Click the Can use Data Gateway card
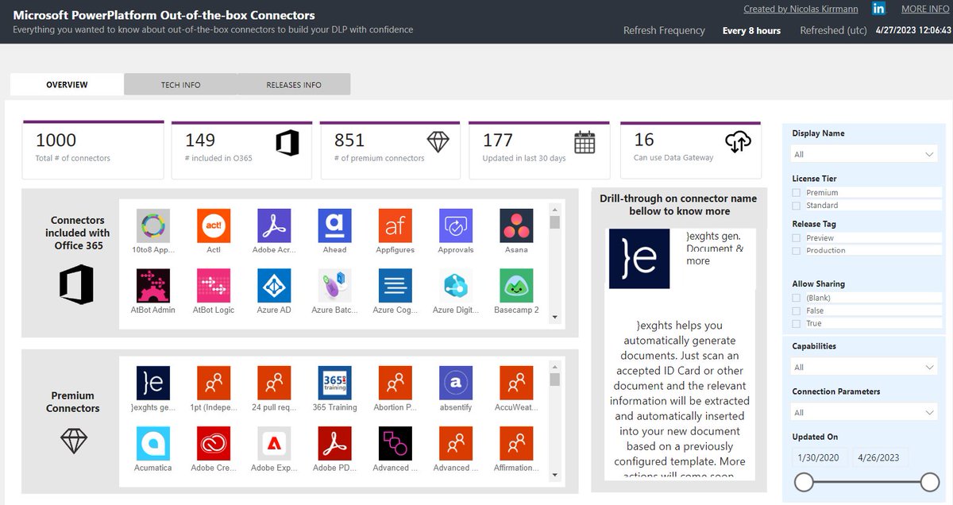This screenshot has height=505, width=953. tap(690, 149)
